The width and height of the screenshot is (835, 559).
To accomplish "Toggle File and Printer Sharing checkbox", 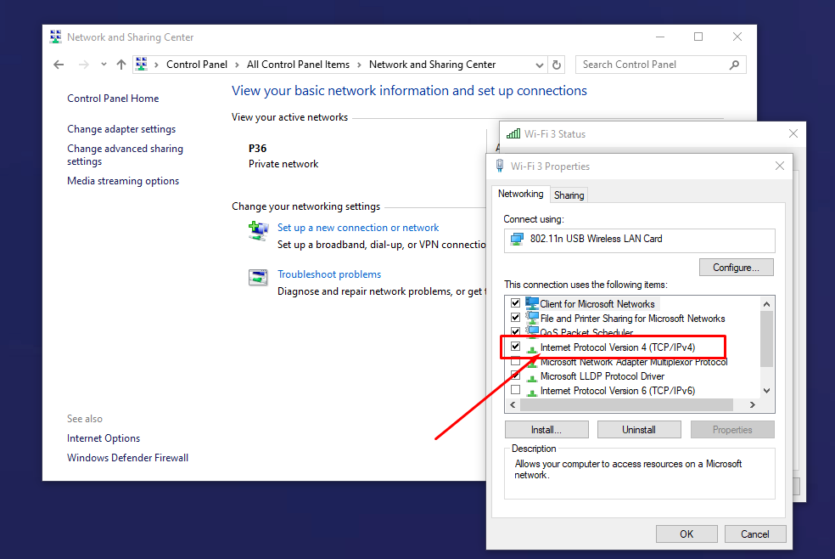I will coord(515,318).
